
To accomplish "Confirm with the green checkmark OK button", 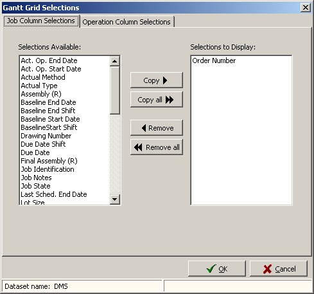I will pyautogui.click(x=217, y=269).
